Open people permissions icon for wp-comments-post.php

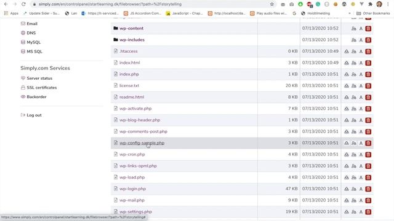click(354, 131)
